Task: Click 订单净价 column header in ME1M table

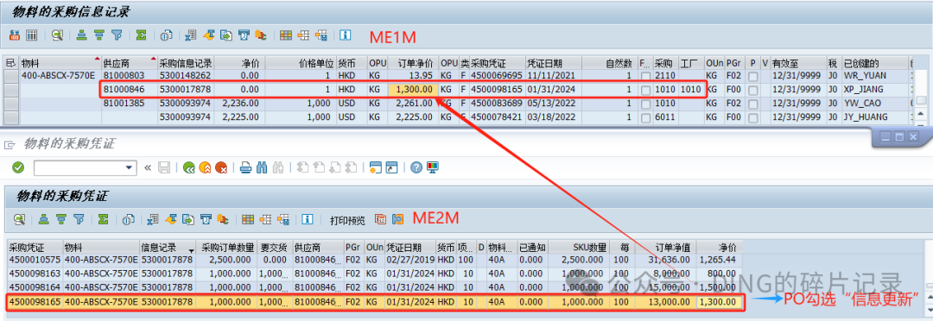Action: point(414,62)
